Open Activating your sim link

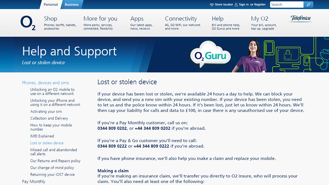pyautogui.click(x=46, y=112)
